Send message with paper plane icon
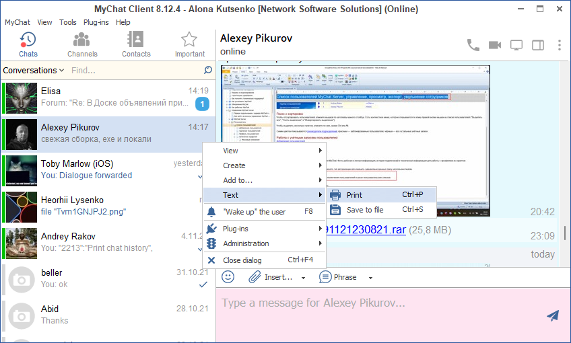The height and width of the screenshot is (343, 571). click(553, 315)
